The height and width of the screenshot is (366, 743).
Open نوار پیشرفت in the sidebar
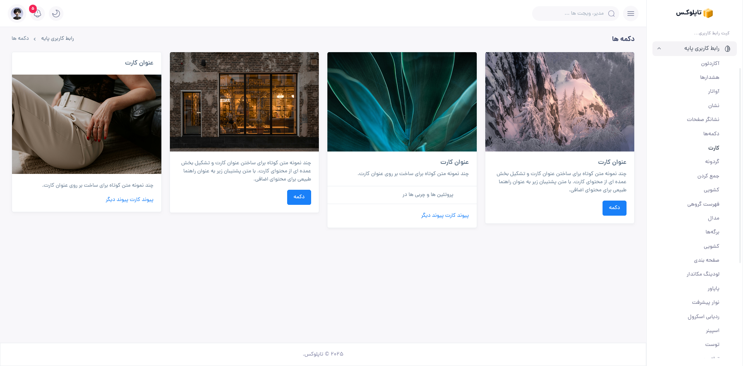point(705,302)
